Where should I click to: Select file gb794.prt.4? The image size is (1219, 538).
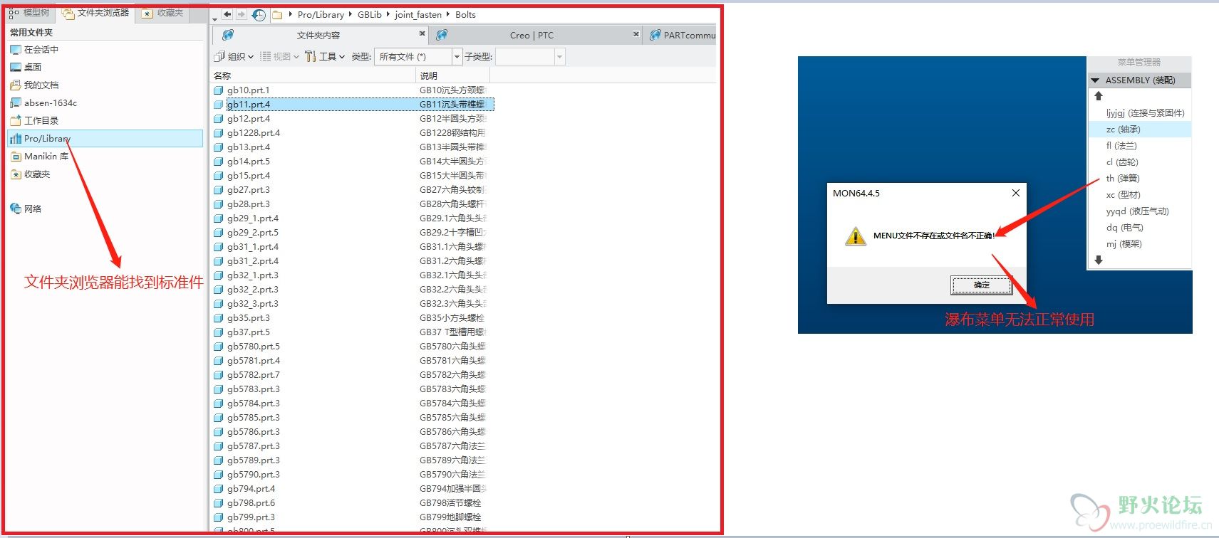point(251,489)
